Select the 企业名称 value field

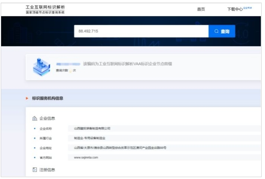click(x=164, y=129)
